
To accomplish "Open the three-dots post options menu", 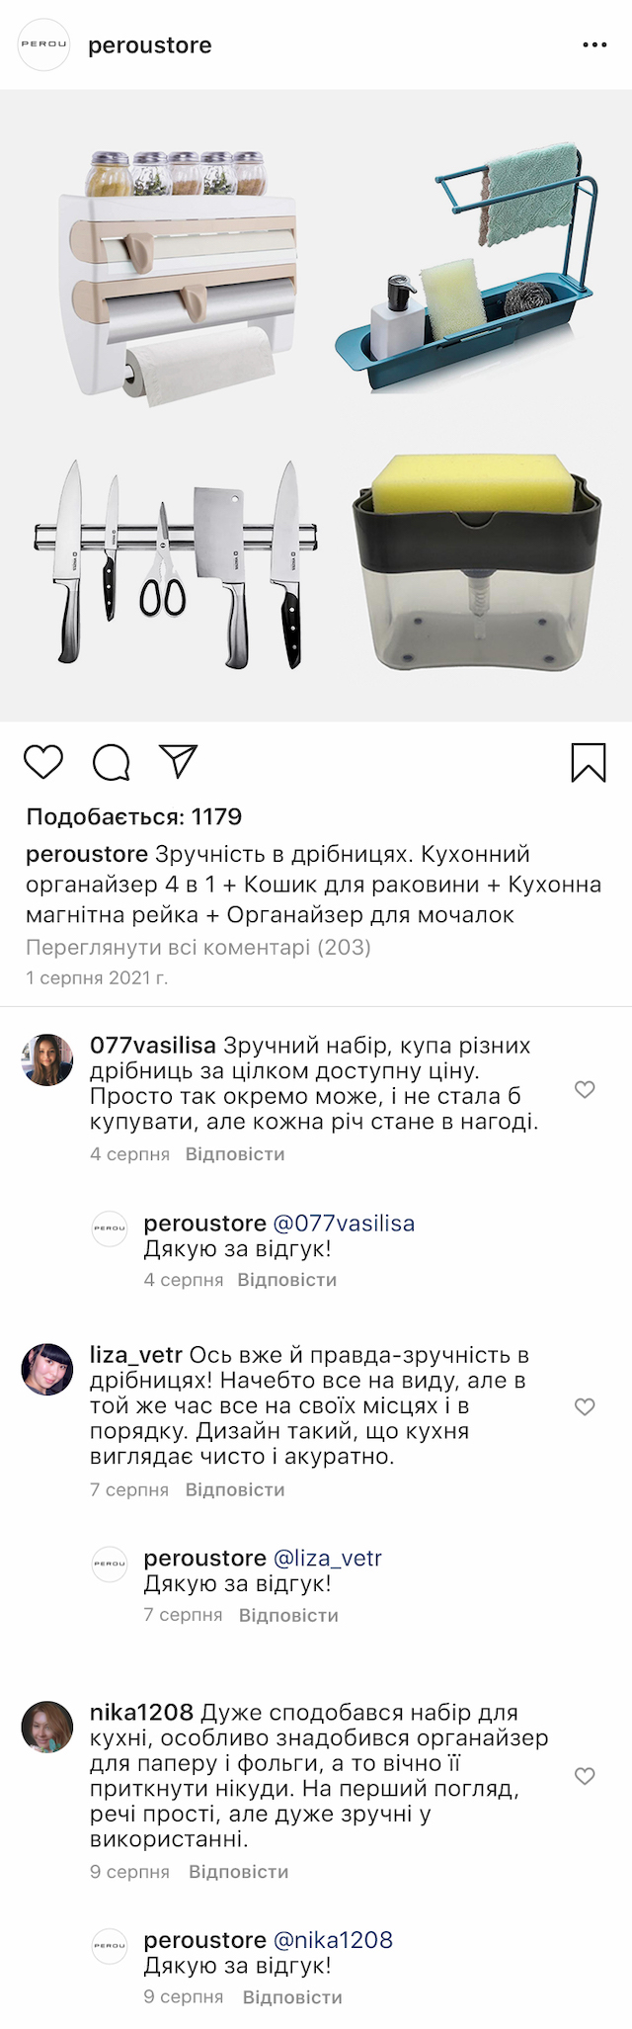I will pos(594,45).
